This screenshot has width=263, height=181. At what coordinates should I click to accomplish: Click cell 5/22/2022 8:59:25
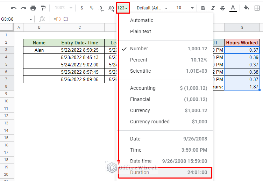pyautogui.click(x=80, y=50)
